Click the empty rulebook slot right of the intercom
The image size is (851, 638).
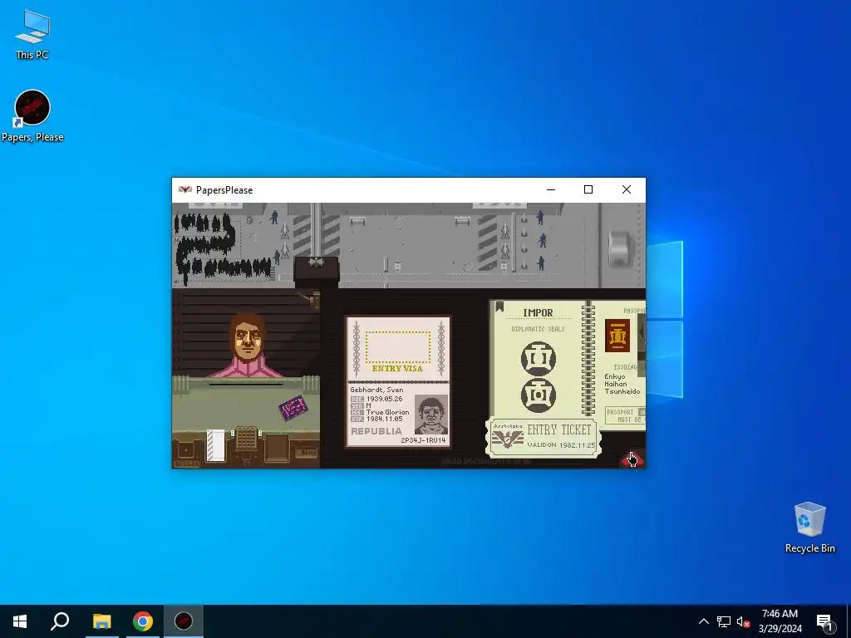[x=276, y=448]
